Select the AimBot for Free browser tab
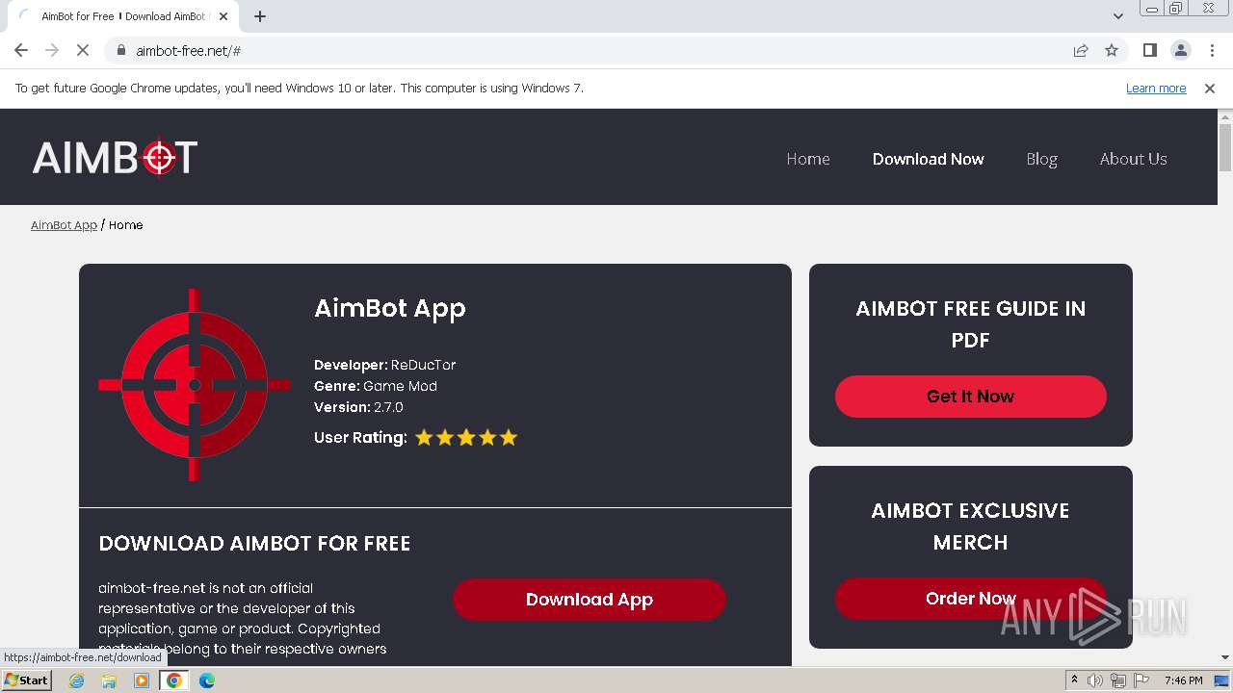1233x693 pixels. pos(123,16)
